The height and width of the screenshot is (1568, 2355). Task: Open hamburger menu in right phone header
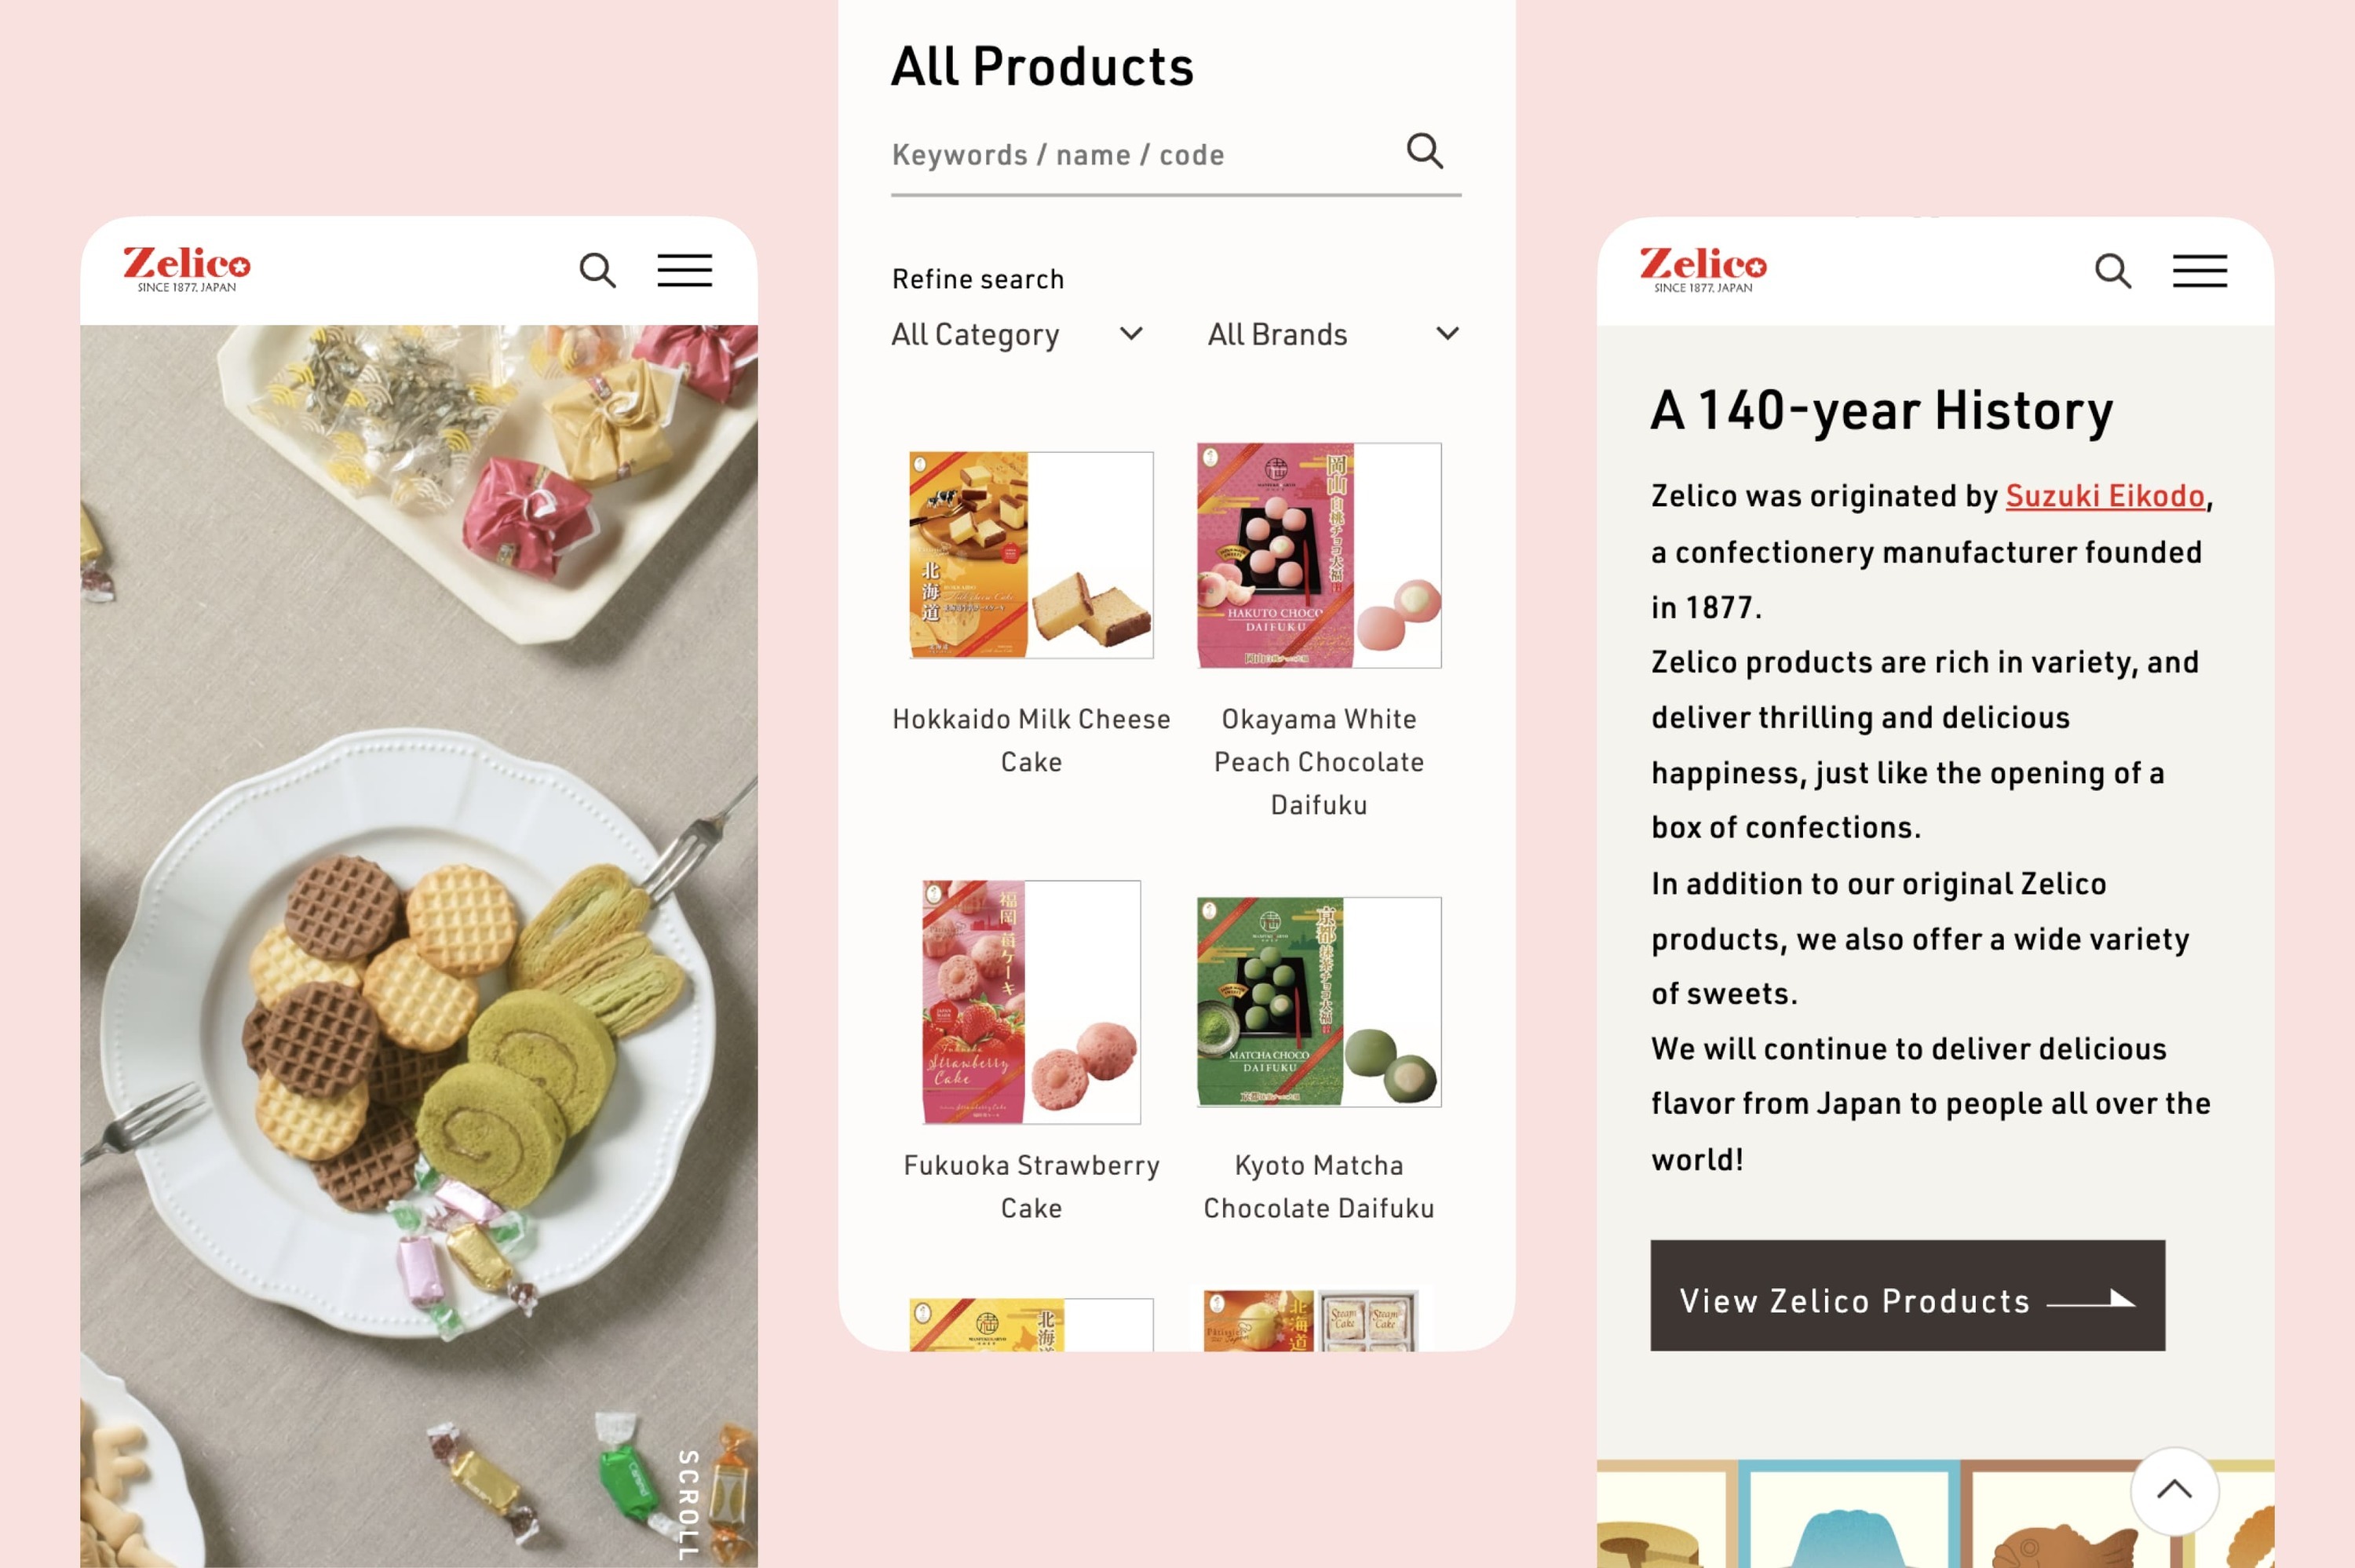pyautogui.click(x=2199, y=270)
